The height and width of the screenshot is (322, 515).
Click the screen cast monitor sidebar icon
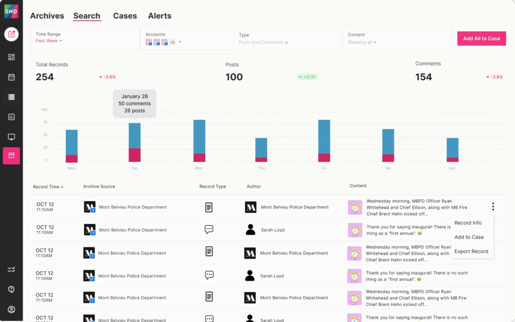11,136
